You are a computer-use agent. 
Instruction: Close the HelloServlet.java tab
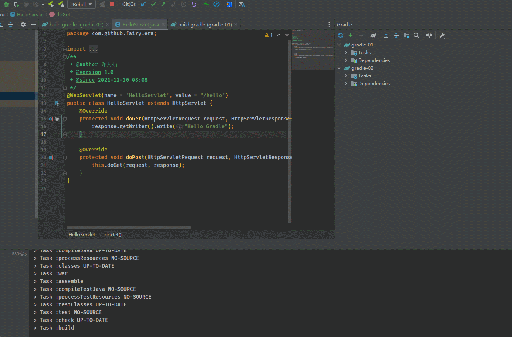click(163, 24)
